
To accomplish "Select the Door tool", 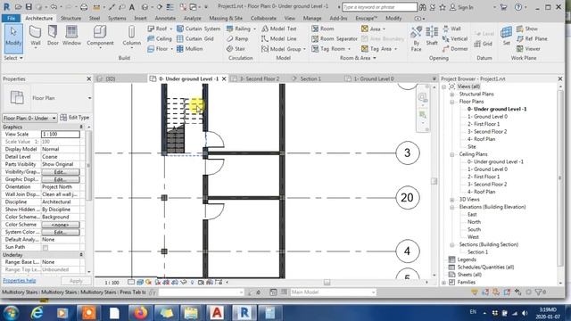I will 53,36.
